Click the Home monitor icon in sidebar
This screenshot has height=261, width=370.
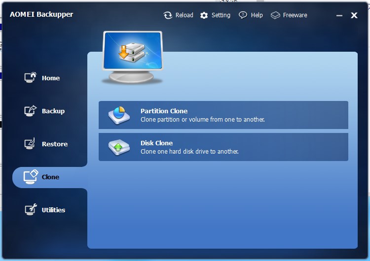coord(31,78)
